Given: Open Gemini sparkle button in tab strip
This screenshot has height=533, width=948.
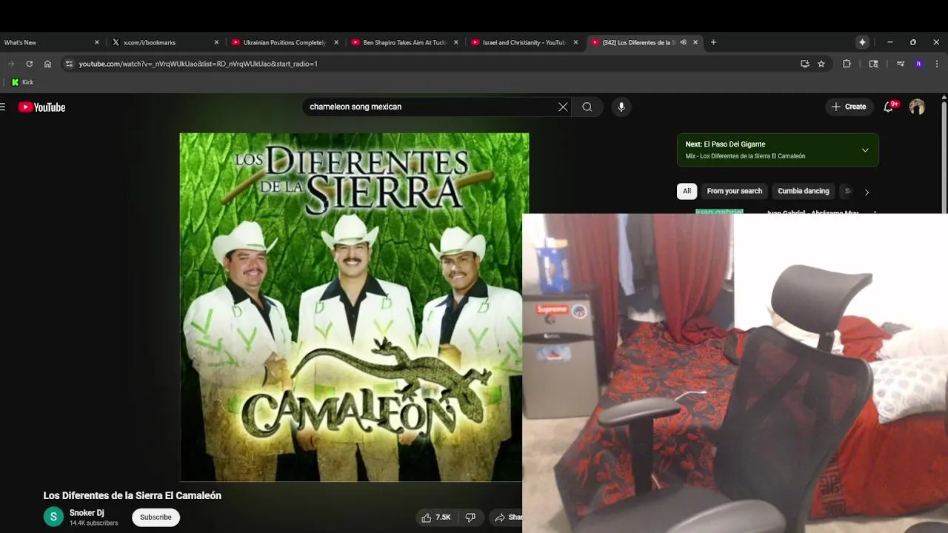Looking at the screenshot, I should (862, 42).
